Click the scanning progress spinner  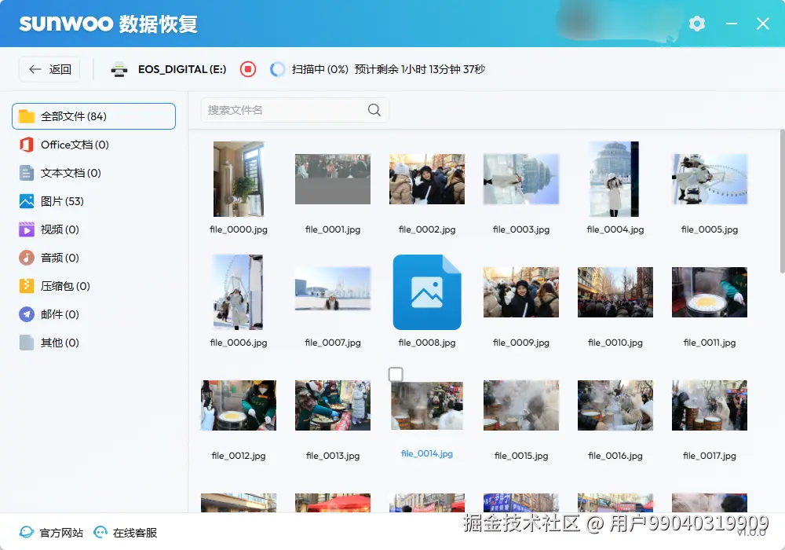coord(277,69)
